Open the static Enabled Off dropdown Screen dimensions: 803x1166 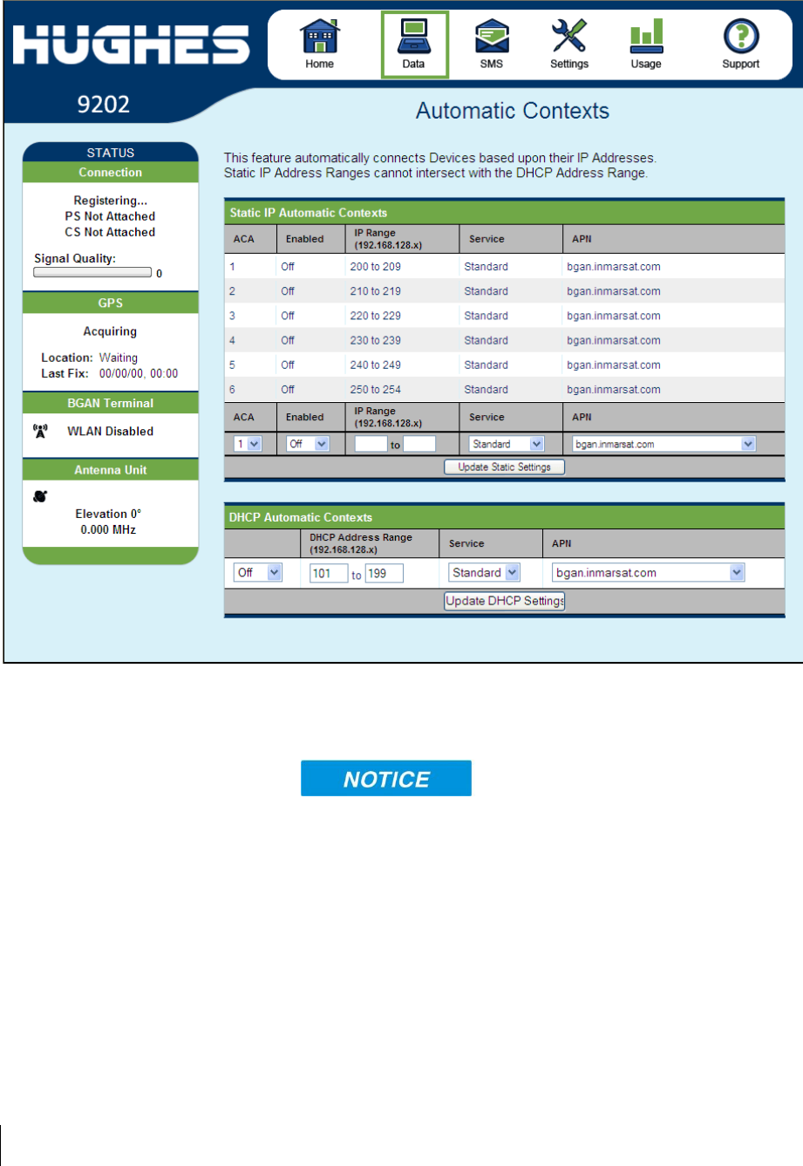(308, 444)
